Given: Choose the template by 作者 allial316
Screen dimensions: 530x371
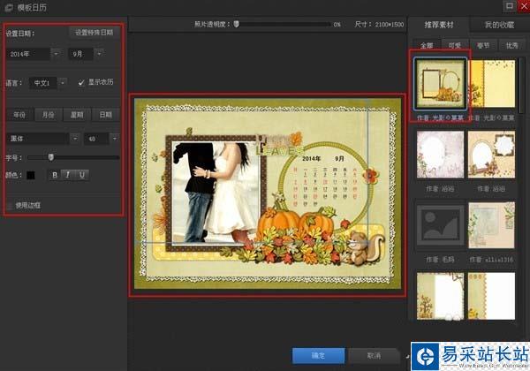Looking at the screenshot, I should pos(492,225).
